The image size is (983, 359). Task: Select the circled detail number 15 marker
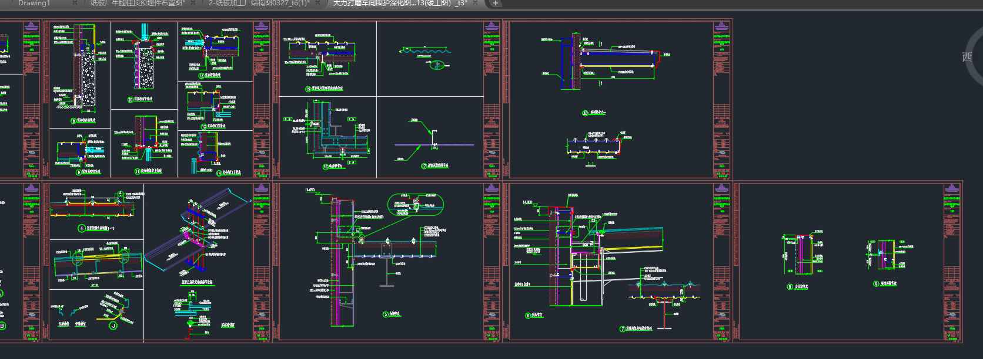[308, 89]
